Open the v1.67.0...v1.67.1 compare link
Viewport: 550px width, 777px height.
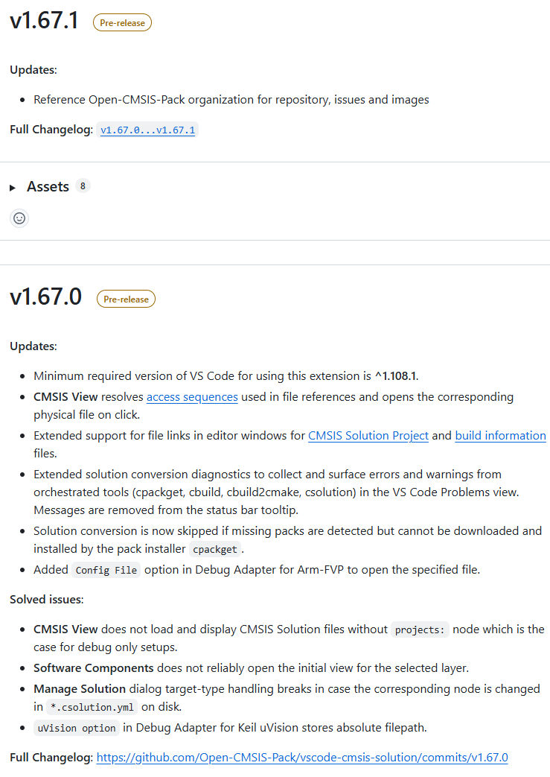[148, 130]
